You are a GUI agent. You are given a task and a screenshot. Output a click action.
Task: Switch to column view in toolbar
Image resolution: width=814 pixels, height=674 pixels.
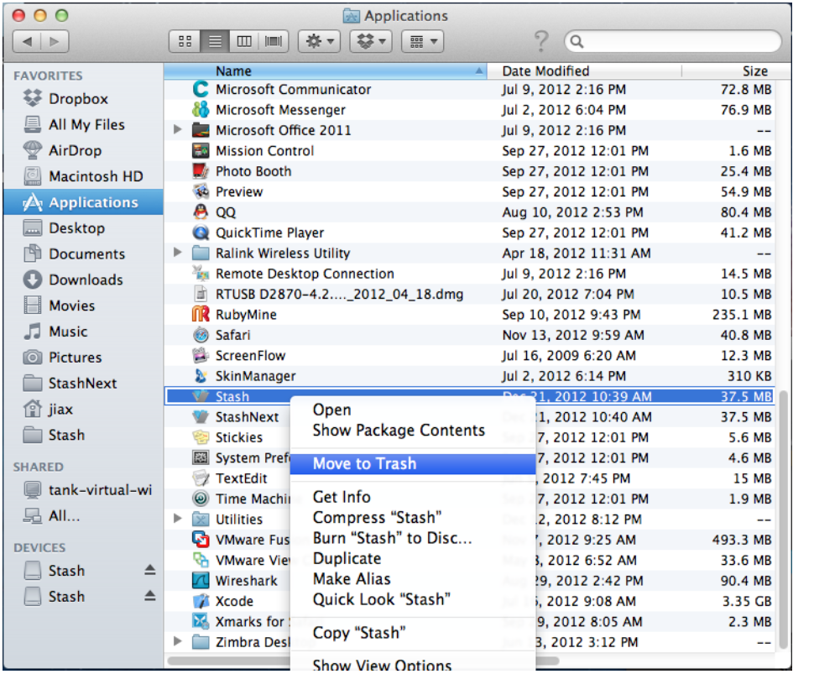point(244,40)
